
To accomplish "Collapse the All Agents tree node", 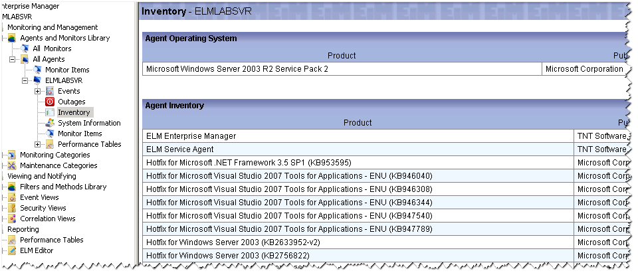I will (x=12, y=59).
